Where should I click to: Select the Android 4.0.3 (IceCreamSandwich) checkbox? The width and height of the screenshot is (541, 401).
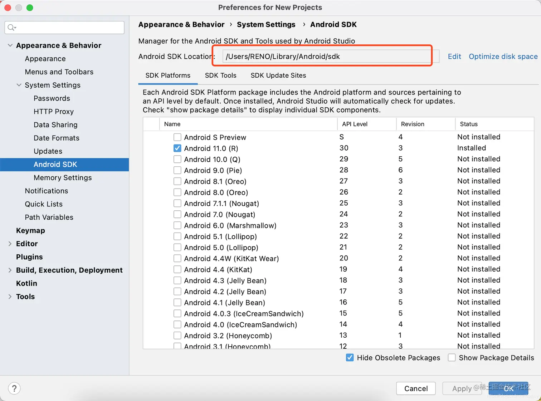pos(177,314)
